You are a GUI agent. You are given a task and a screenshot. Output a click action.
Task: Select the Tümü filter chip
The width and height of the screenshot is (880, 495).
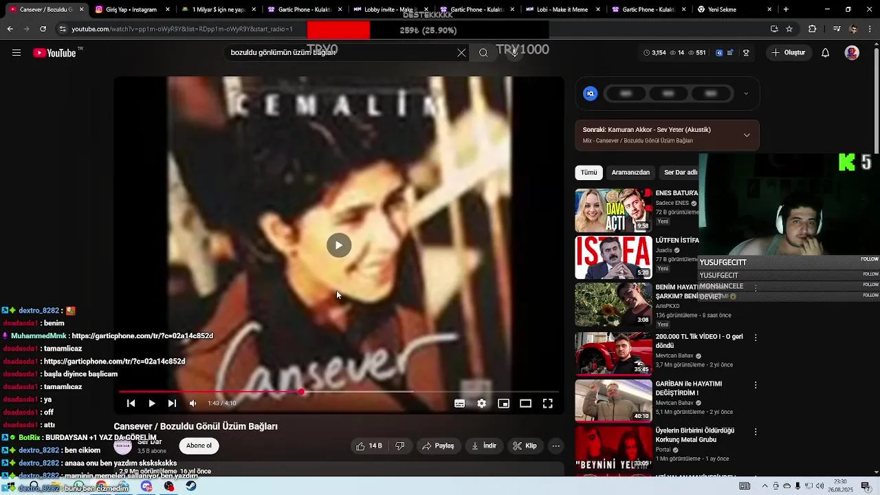[589, 173]
